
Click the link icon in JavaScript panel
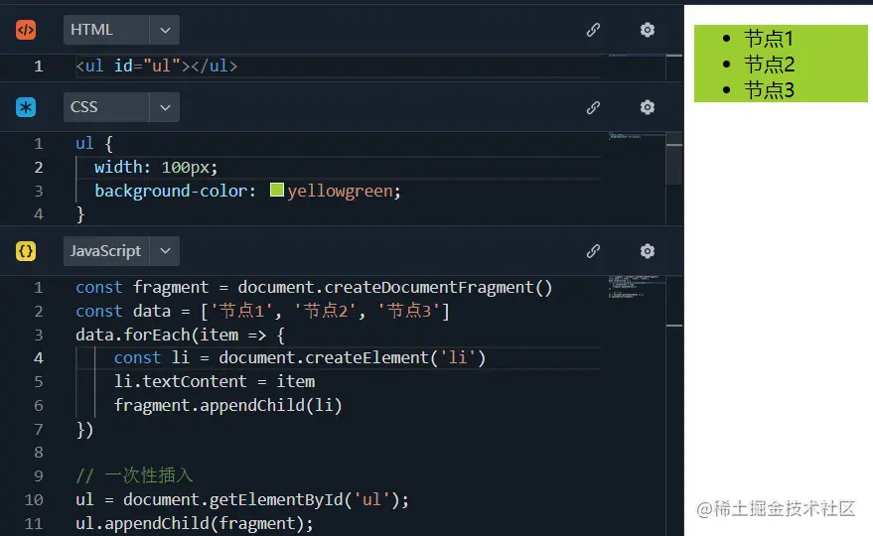594,251
